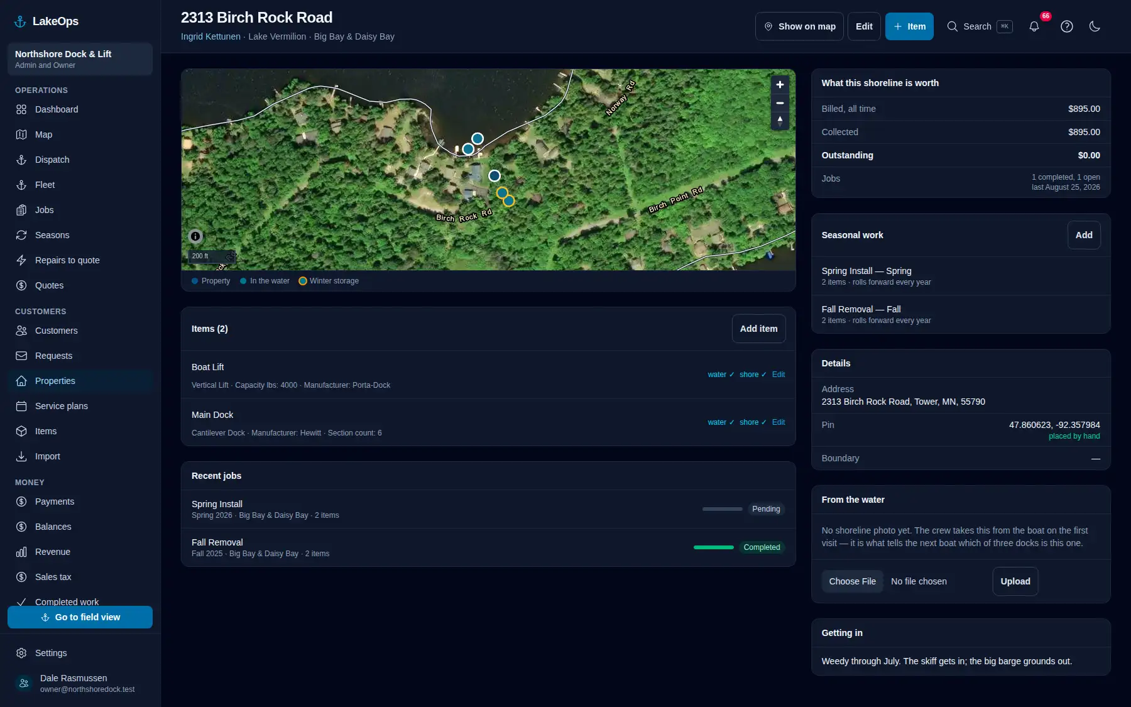The height and width of the screenshot is (707, 1131).
Task: Click the Customers people icon
Action: 21,331
